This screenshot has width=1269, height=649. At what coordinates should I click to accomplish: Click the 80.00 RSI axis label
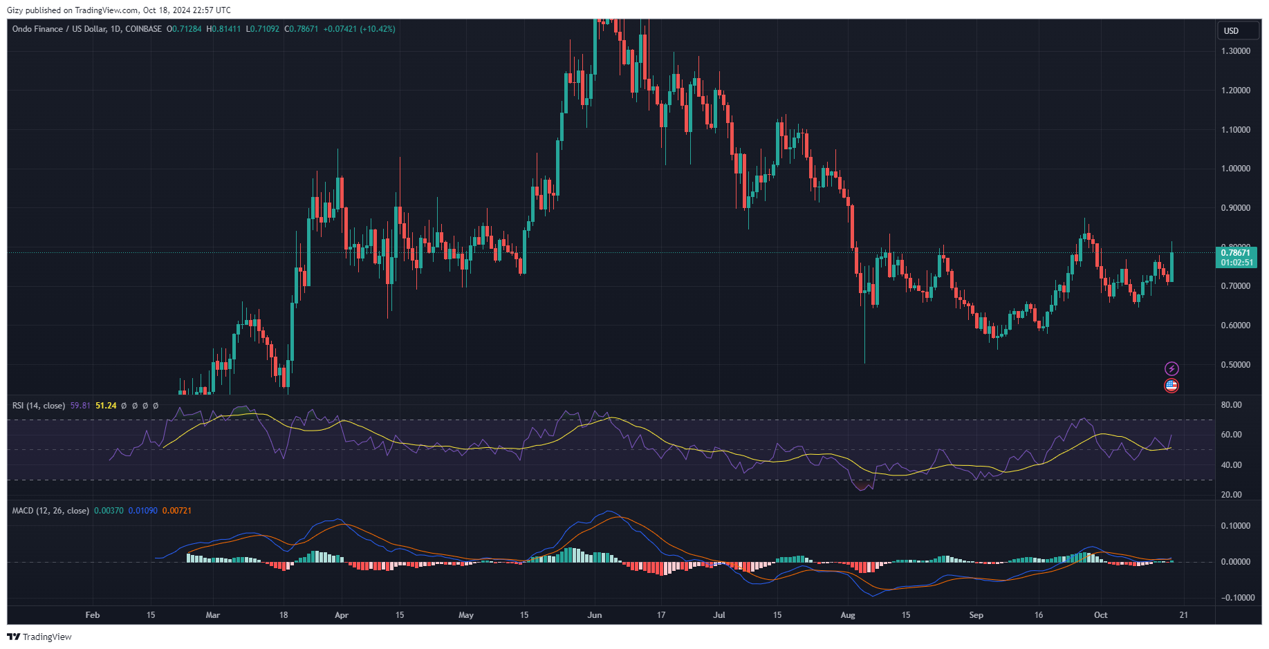(x=1232, y=405)
